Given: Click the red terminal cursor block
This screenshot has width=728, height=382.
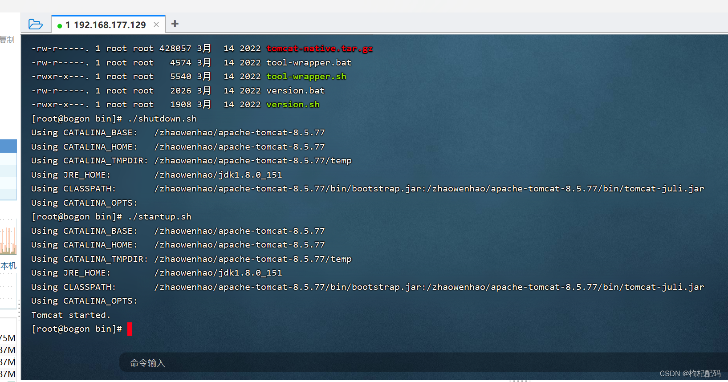Looking at the screenshot, I should [x=130, y=329].
